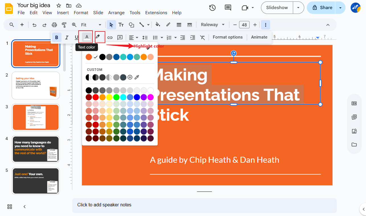Screen dimensions: 366x216
Task: Open the text color picker
Action: point(86,37)
